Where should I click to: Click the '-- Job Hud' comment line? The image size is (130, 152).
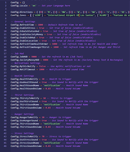[17, 54]
